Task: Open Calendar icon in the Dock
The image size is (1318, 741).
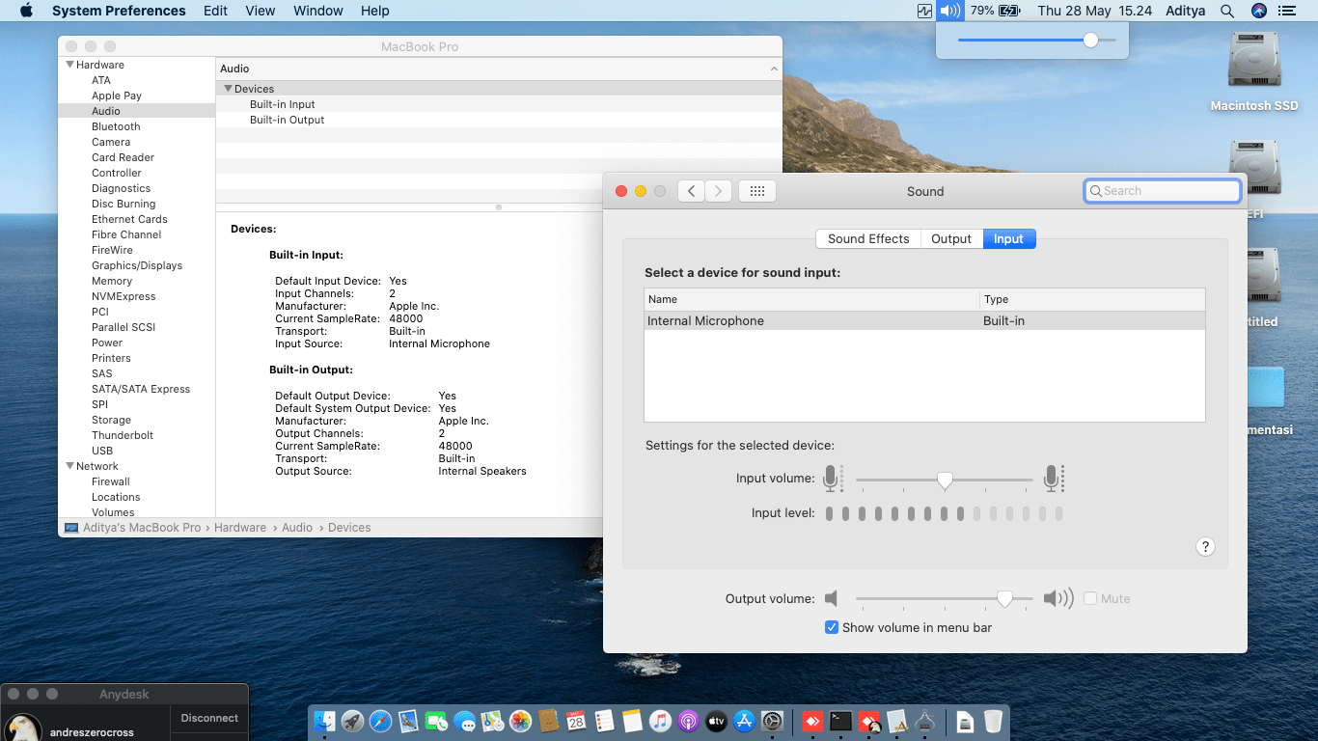Action: pyautogui.click(x=576, y=721)
